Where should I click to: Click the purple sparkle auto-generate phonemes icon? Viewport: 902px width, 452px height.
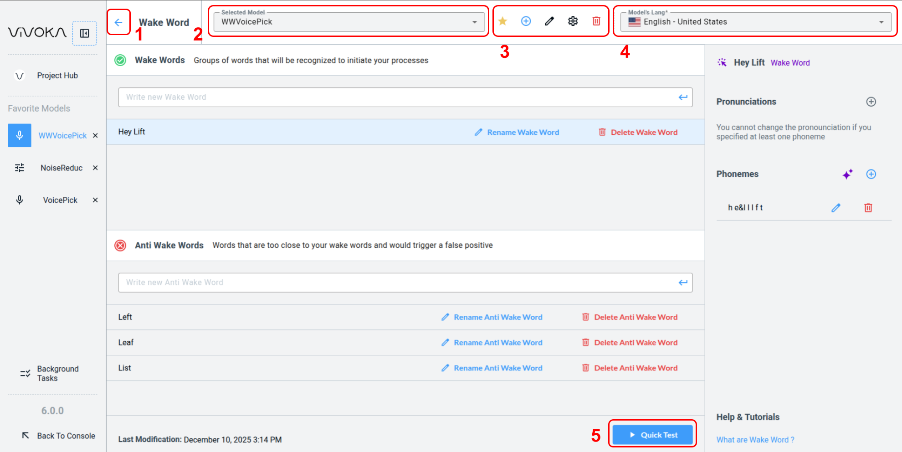coord(847,174)
